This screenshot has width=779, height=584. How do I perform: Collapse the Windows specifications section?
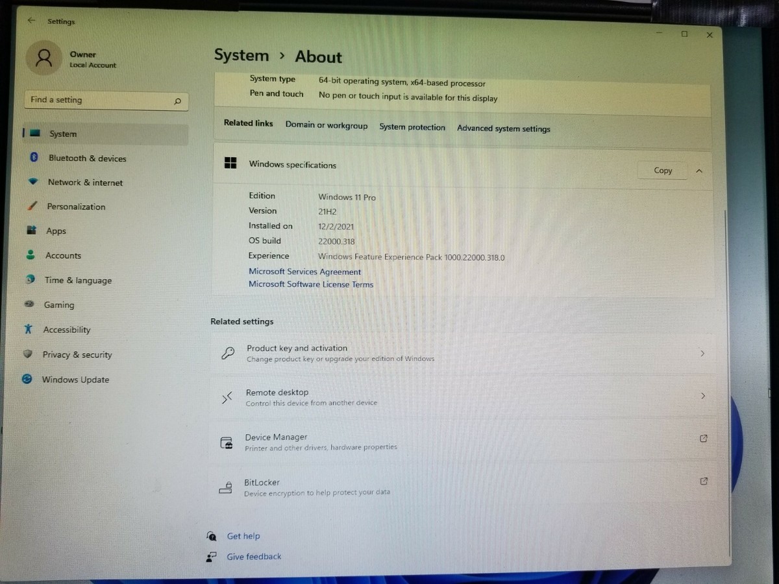699,171
